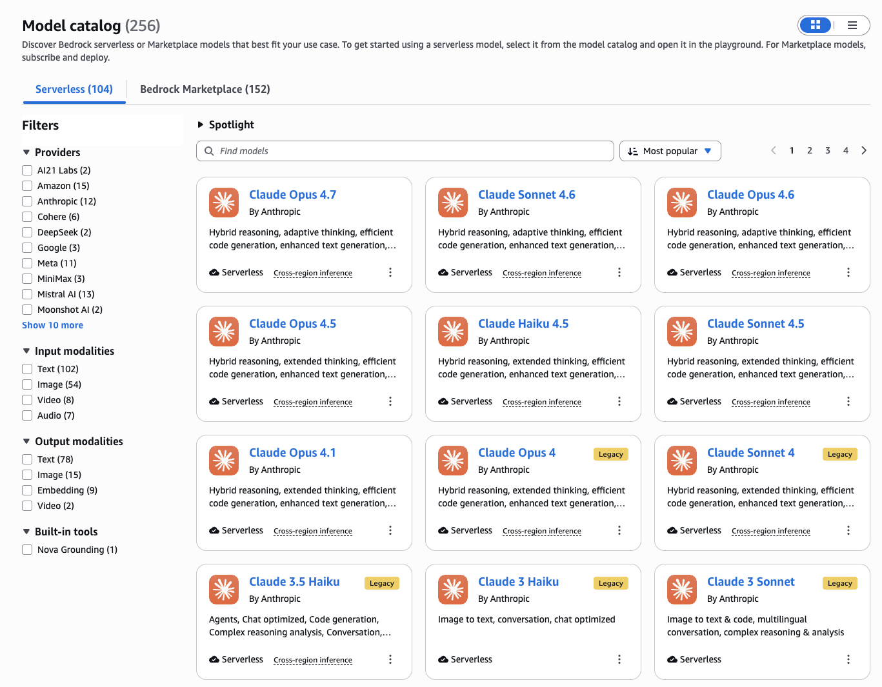Open the Claude Opus 4.7 model link

[x=293, y=195]
